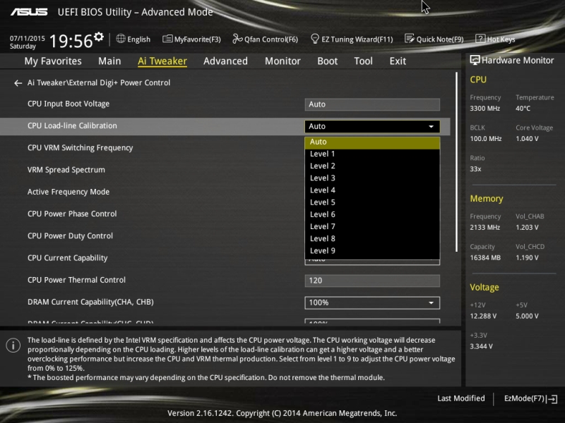Set load-line calibration to Level 7
Screen dimensions: 565x423
(x=372, y=226)
